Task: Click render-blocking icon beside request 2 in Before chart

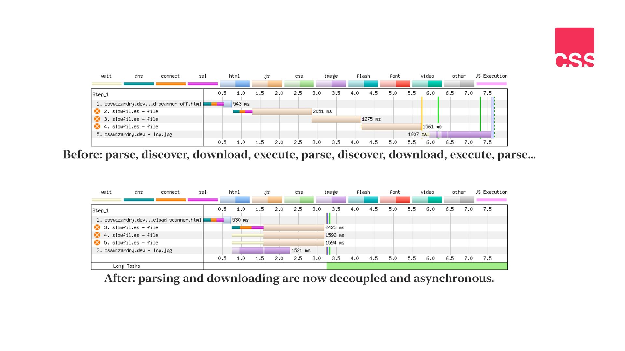Action: point(97,111)
